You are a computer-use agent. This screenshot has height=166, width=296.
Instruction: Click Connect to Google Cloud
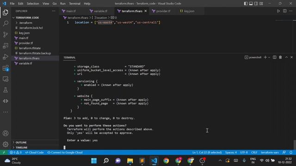pos(65,152)
